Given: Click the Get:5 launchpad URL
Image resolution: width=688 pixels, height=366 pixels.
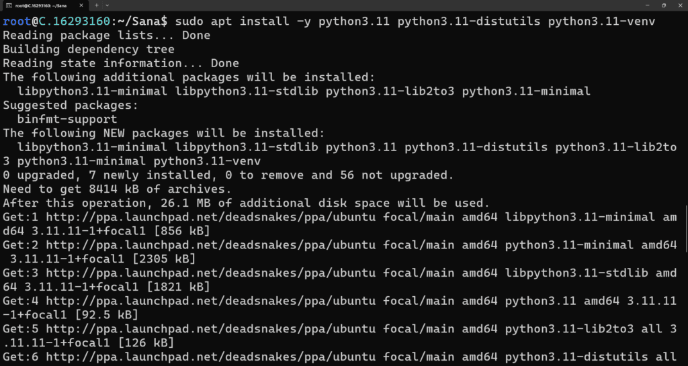Looking at the screenshot, I should pyautogui.click(x=210, y=329).
